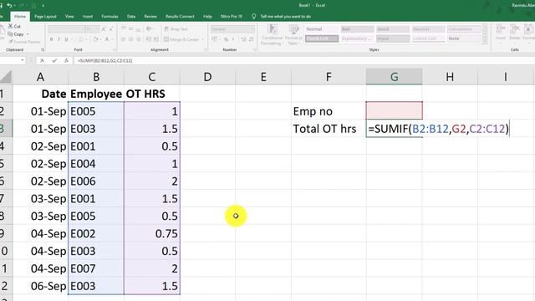The image size is (535, 301).
Task: Apply the Bad cell style
Action: click(x=357, y=29)
